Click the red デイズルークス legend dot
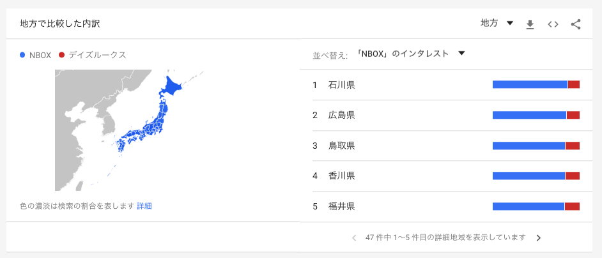This screenshot has height=258, width=602. [61, 56]
